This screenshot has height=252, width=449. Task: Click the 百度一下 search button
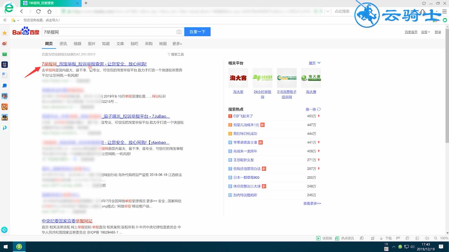point(197,32)
